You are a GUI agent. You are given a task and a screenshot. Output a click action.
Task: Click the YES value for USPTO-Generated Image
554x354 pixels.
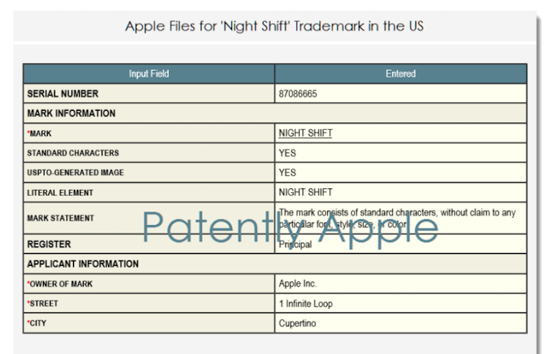pos(287,170)
